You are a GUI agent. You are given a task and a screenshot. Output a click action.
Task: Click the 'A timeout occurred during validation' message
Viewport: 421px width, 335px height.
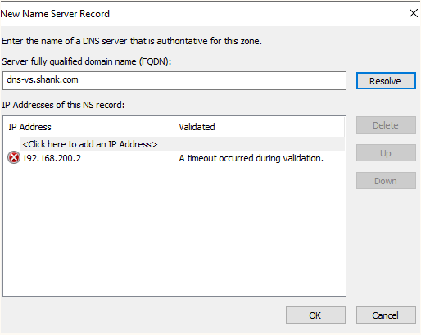tap(251, 158)
